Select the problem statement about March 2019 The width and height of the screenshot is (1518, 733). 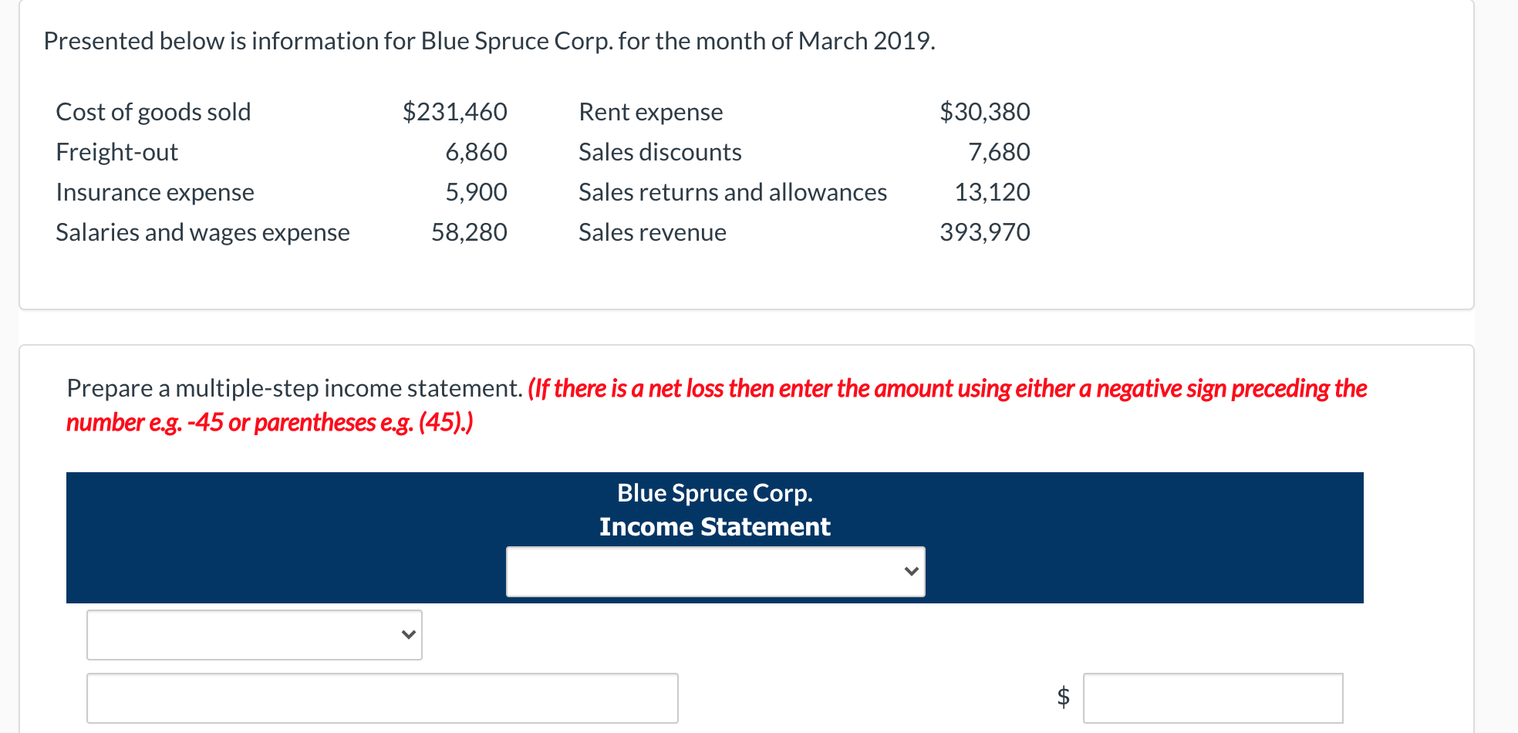coord(488,41)
